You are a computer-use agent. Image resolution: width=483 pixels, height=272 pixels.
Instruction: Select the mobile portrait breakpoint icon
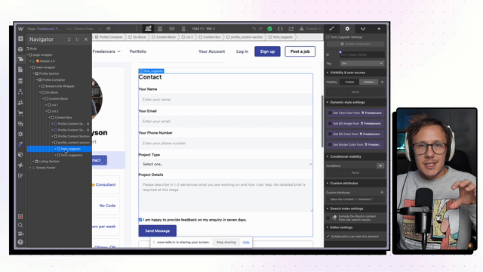point(183,29)
